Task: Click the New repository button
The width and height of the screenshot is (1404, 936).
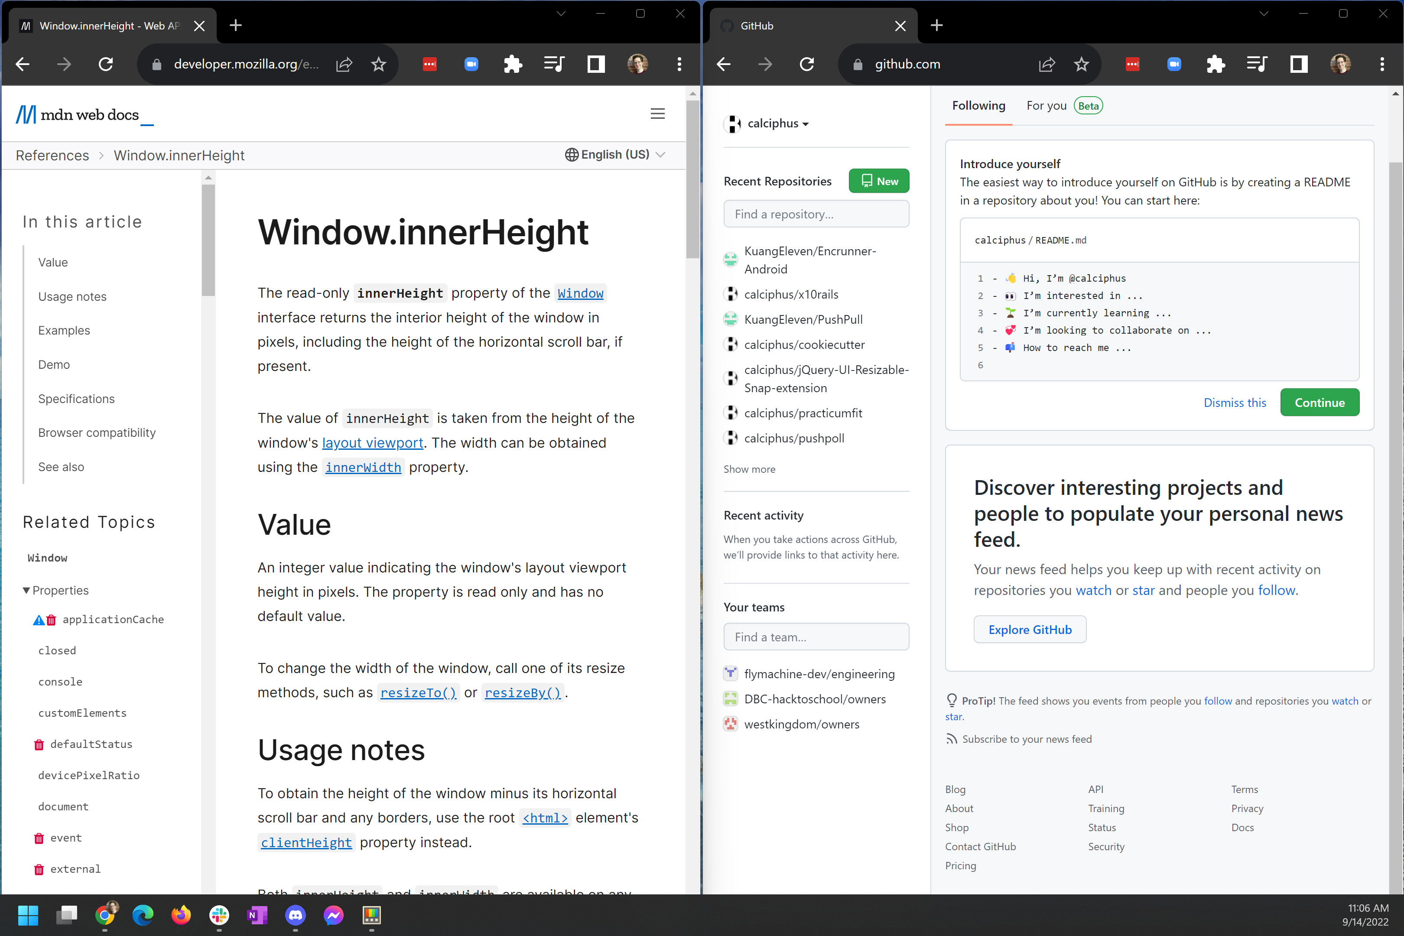Action: (x=879, y=182)
